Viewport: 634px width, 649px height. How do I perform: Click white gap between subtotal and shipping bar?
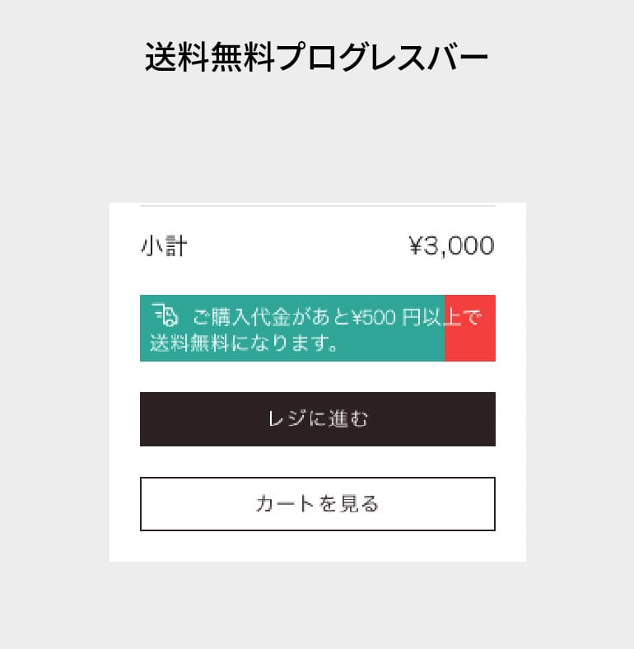tap(318, 277)
